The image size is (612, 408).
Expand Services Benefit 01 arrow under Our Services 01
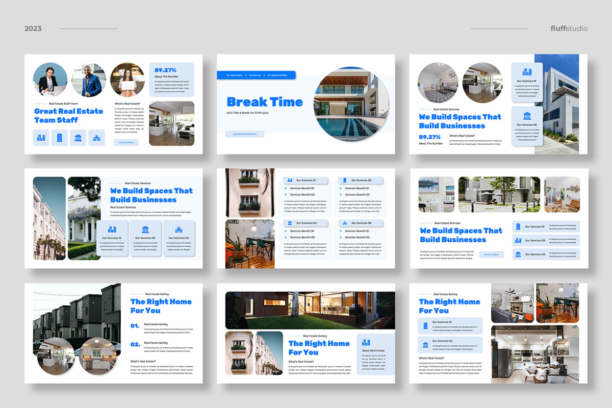click(286, 188)
